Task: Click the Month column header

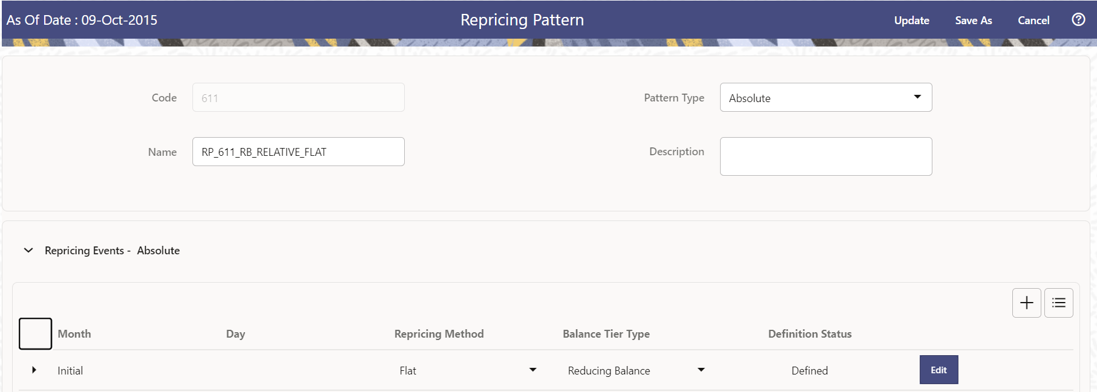Action: (74, 334)
